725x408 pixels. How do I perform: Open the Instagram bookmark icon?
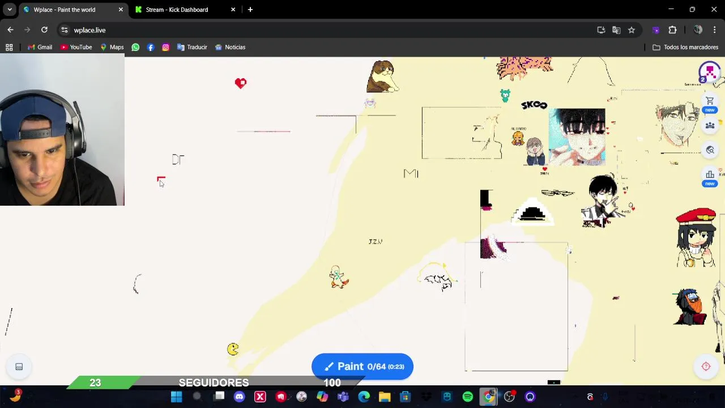[165, 47]
